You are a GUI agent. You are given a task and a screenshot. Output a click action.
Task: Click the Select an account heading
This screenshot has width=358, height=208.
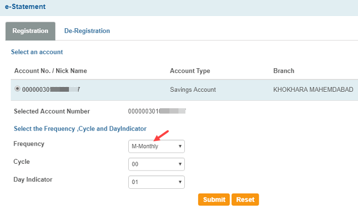[x=37, y=52]
